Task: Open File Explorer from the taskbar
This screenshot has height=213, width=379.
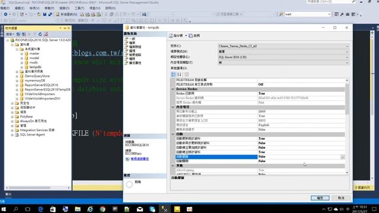Action: [x=78, y=209]
